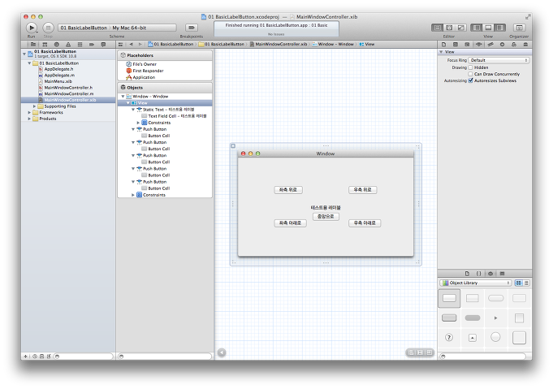Enable the Hidden checkbox
Screen dimensions: 553x389
(470, 67)
